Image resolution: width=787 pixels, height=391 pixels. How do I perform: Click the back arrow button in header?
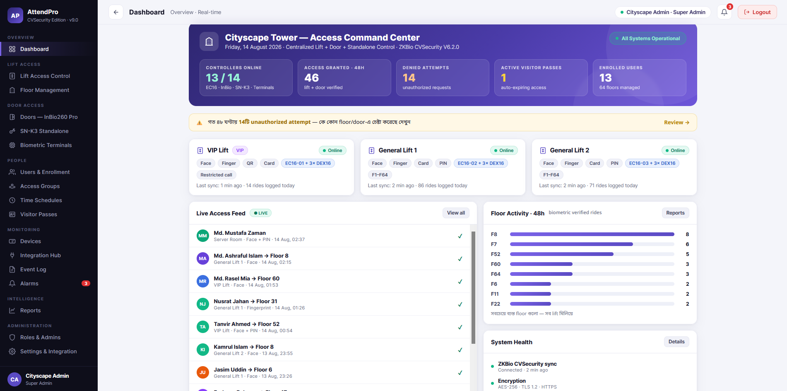pos(116,12)
